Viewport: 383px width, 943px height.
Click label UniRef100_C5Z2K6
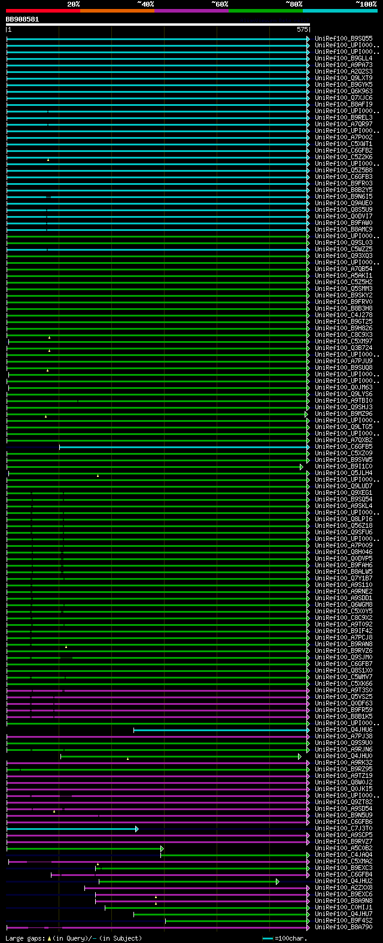344,157
